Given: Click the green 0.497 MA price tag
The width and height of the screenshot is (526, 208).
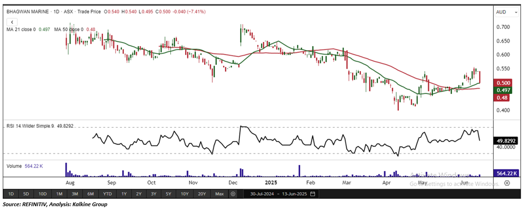Looking at the screenshot, I should point(502,90).
